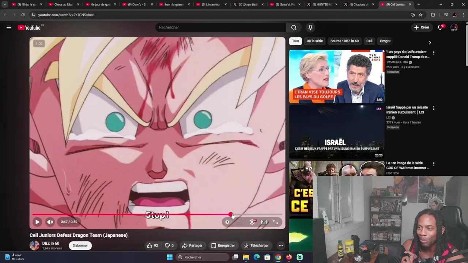Image resolution: width=468 pixels, height=263 pixels.
Task: Go back to the previous page
Action: click(5, 15)
